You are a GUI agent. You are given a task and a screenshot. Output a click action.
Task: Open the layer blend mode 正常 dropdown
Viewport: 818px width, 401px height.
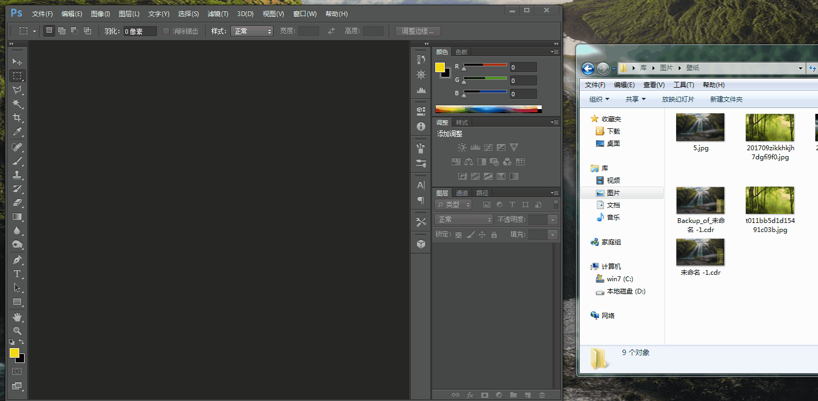464,220
